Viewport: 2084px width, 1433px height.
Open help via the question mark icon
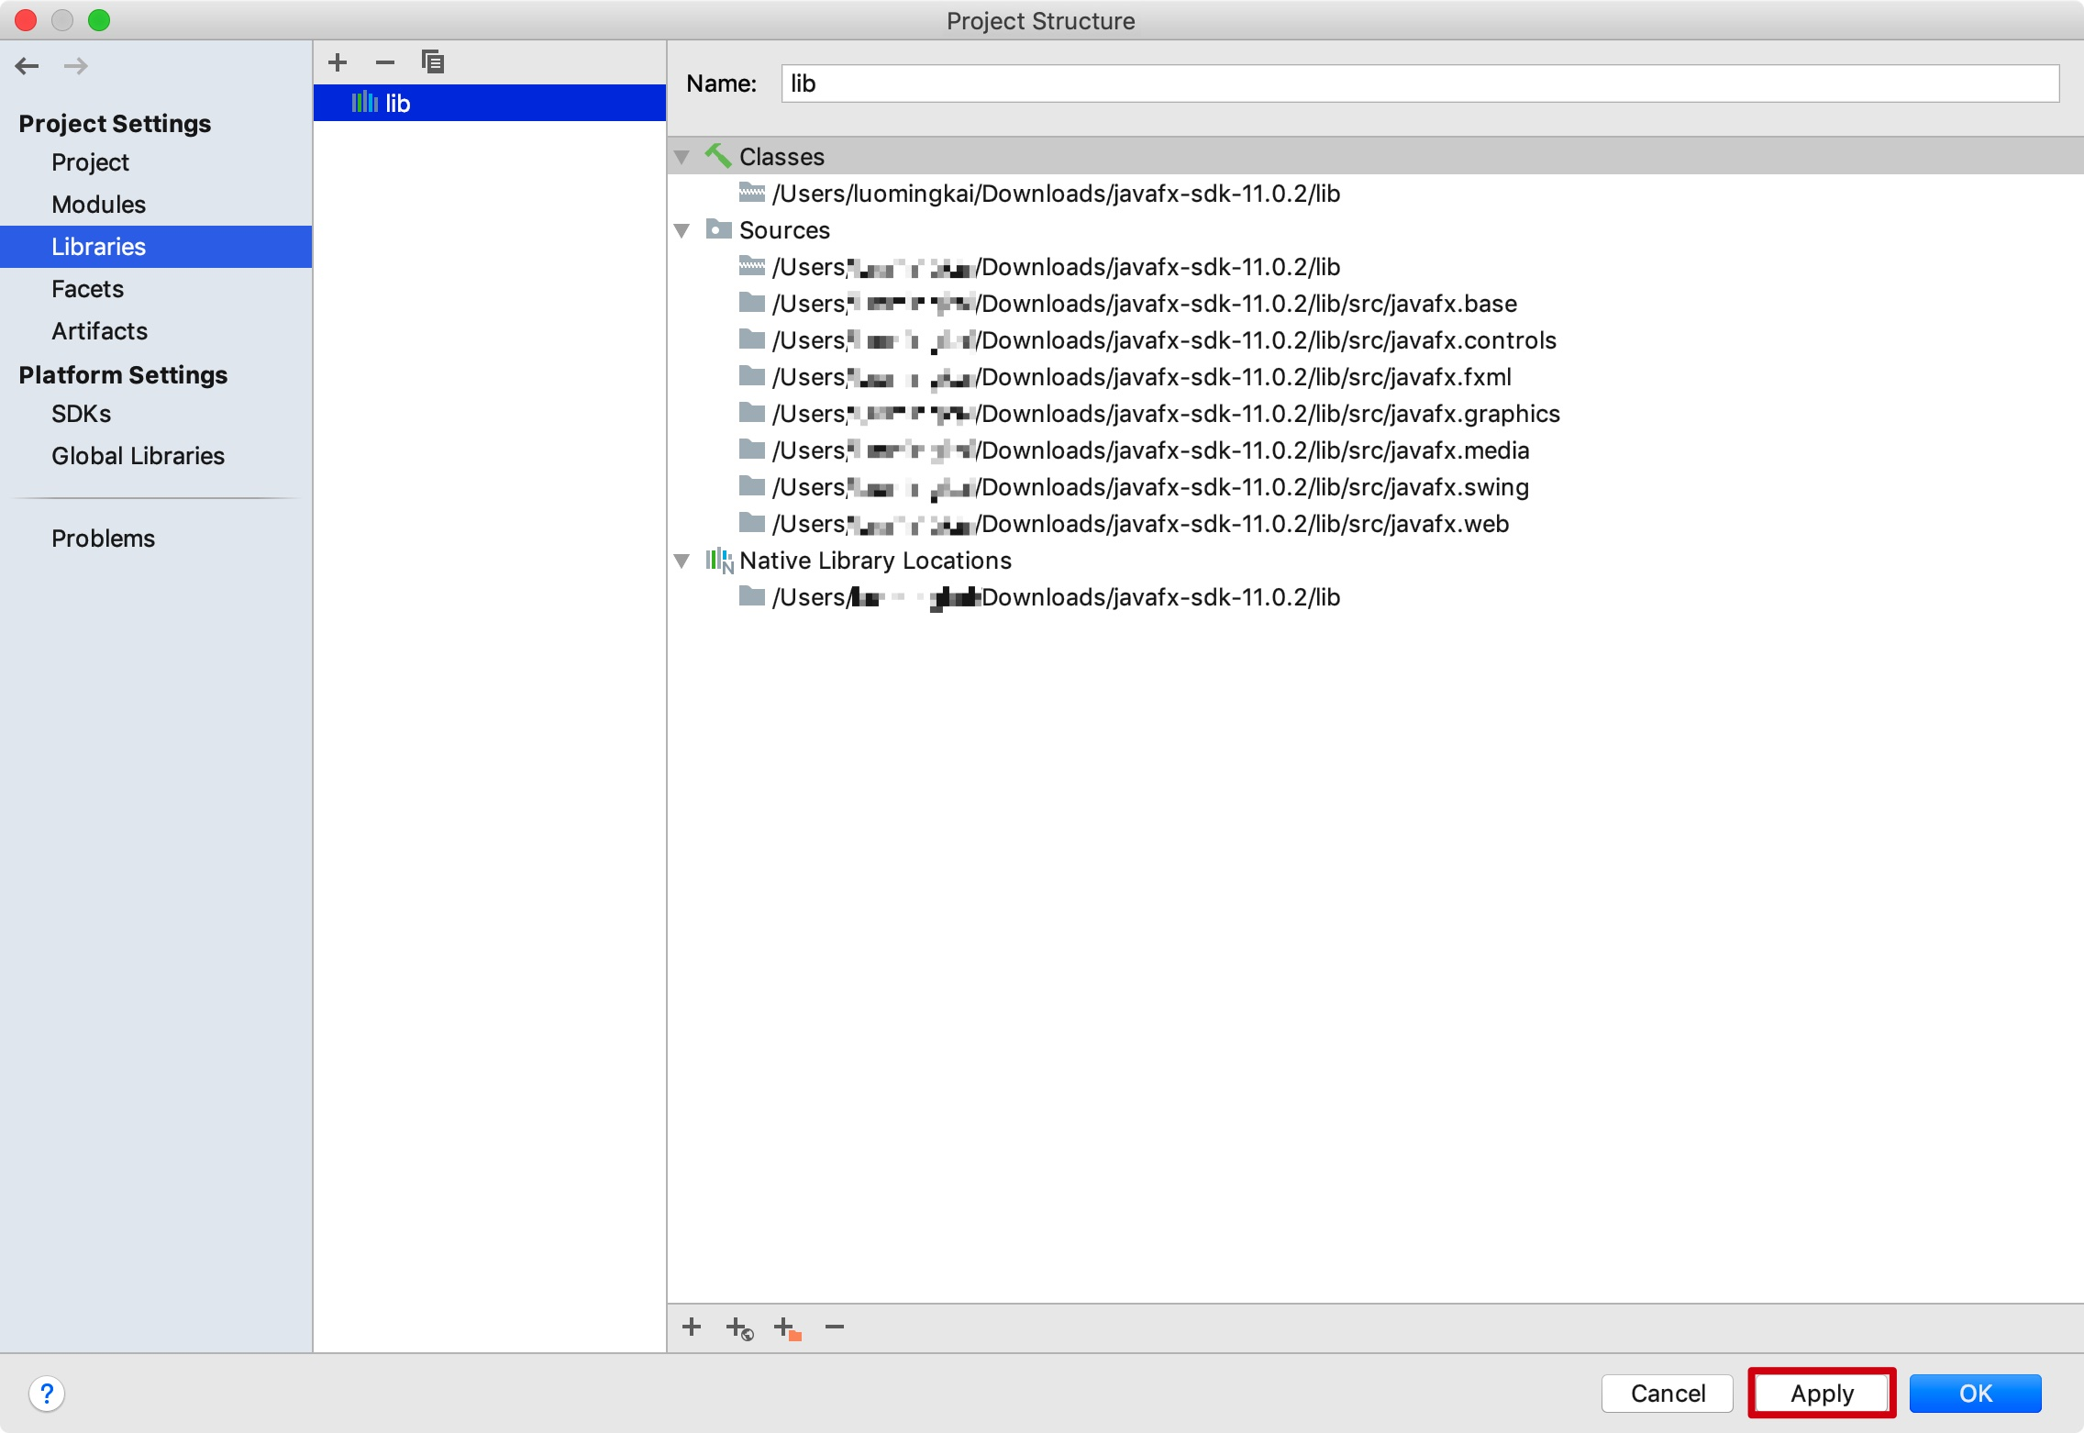(46, 1393)
